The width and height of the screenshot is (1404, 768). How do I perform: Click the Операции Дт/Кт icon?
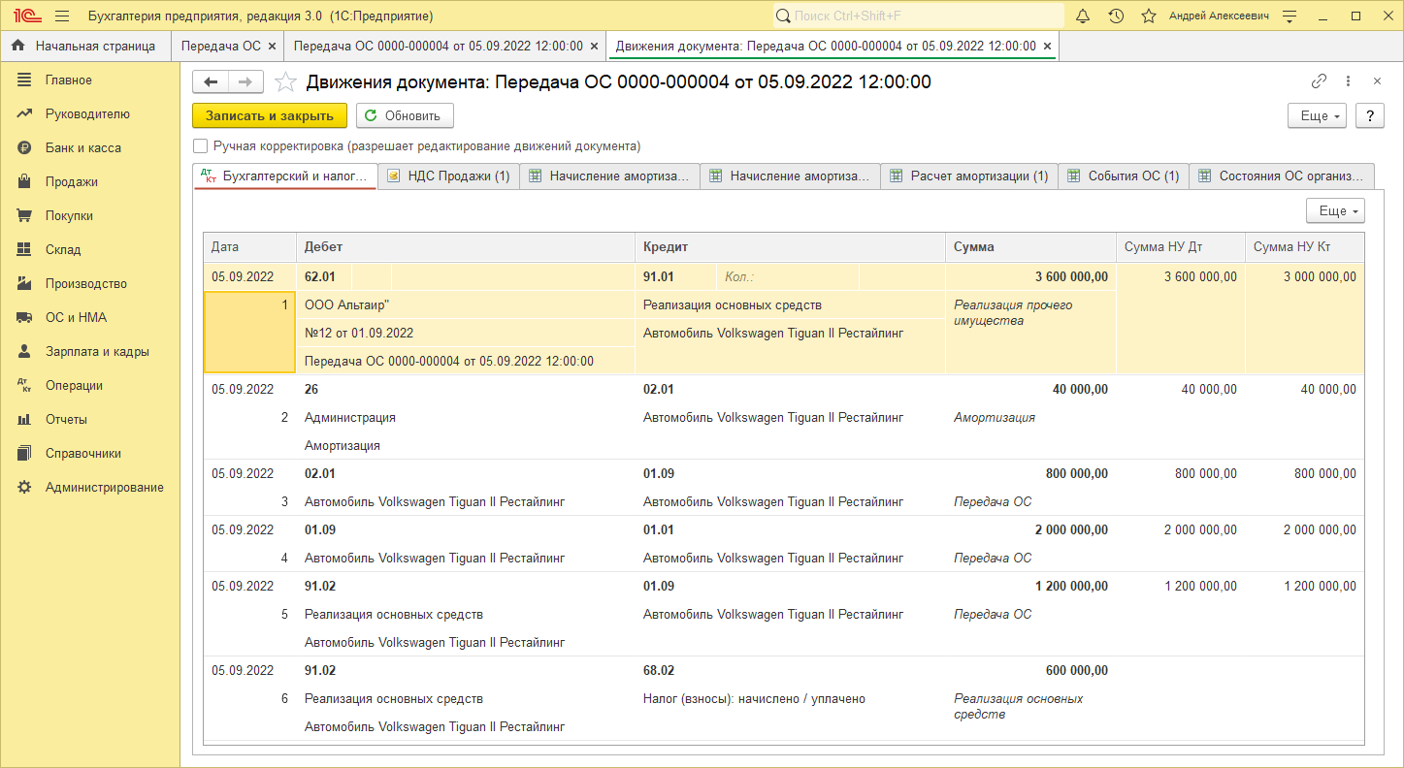[25, 385]
